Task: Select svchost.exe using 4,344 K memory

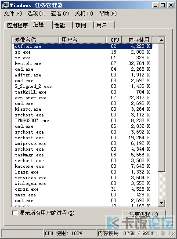Action: coord(83,149)
